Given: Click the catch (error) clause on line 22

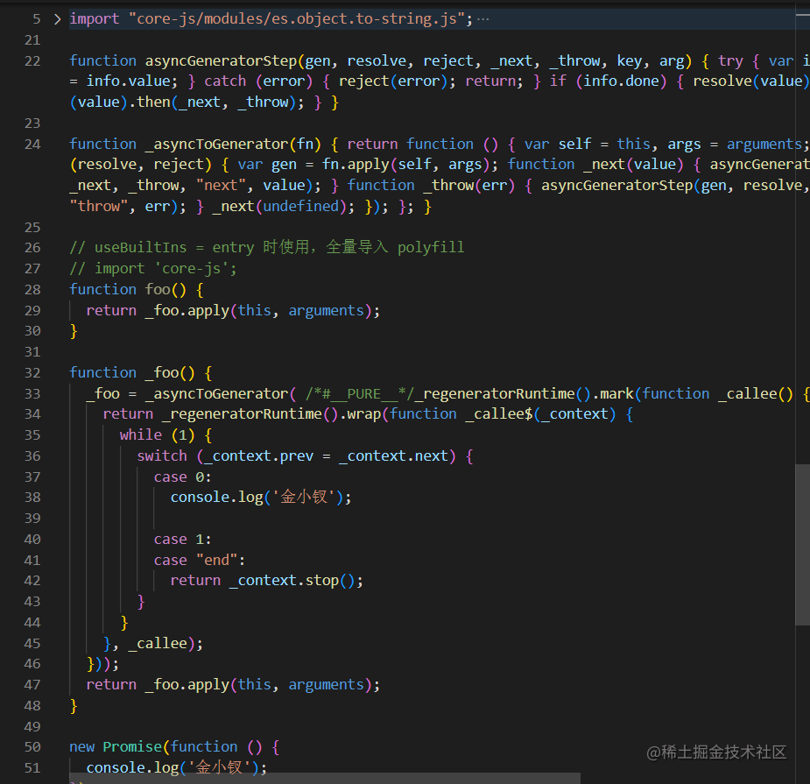Looking at the screenshot, I should (258, 81).
